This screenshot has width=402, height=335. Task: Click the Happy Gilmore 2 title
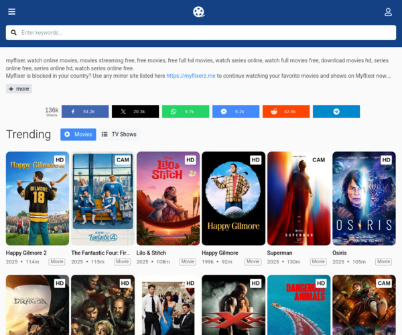click(x=26, y=253)
